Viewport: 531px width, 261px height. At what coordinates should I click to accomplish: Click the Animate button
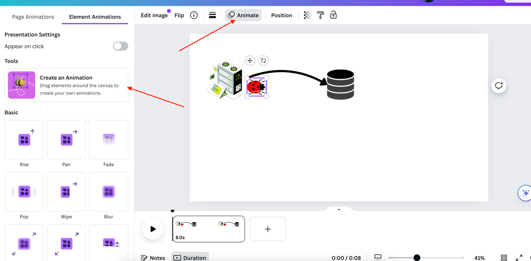244,15
